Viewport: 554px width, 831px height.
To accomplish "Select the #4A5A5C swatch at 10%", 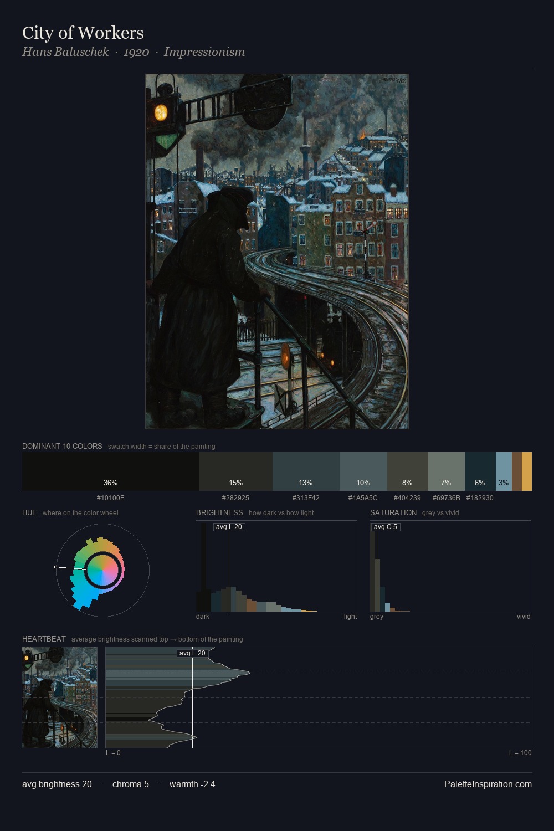I will pyautogui.click(x=363, y=471).
